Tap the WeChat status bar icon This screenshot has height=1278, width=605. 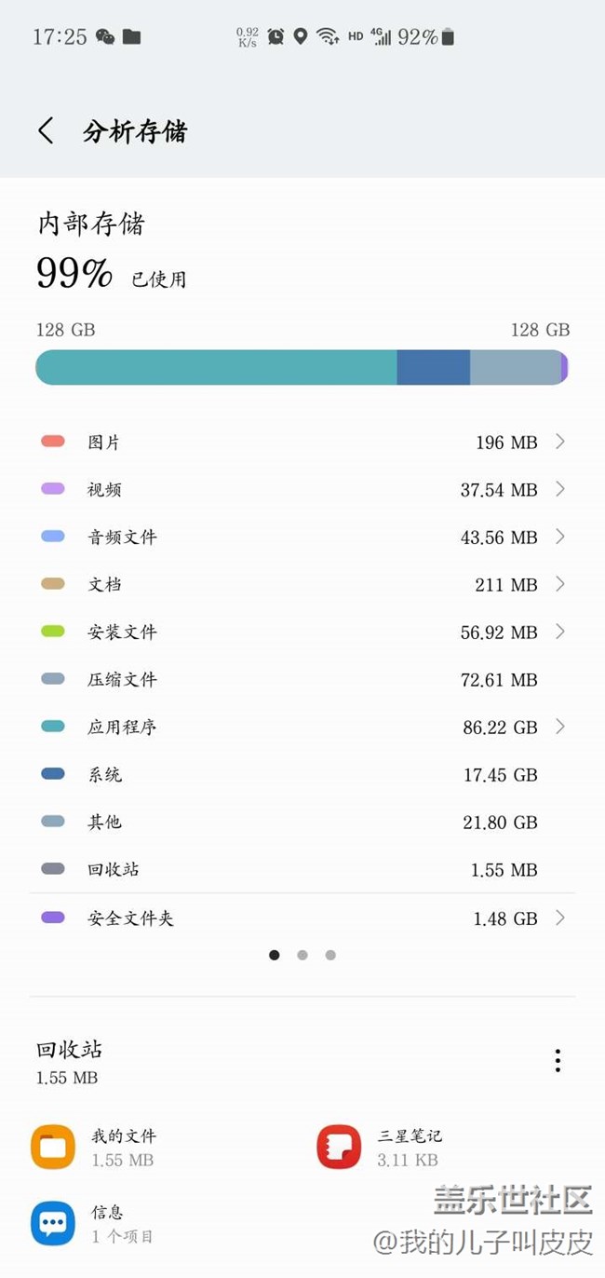click(x=105, y=37)
